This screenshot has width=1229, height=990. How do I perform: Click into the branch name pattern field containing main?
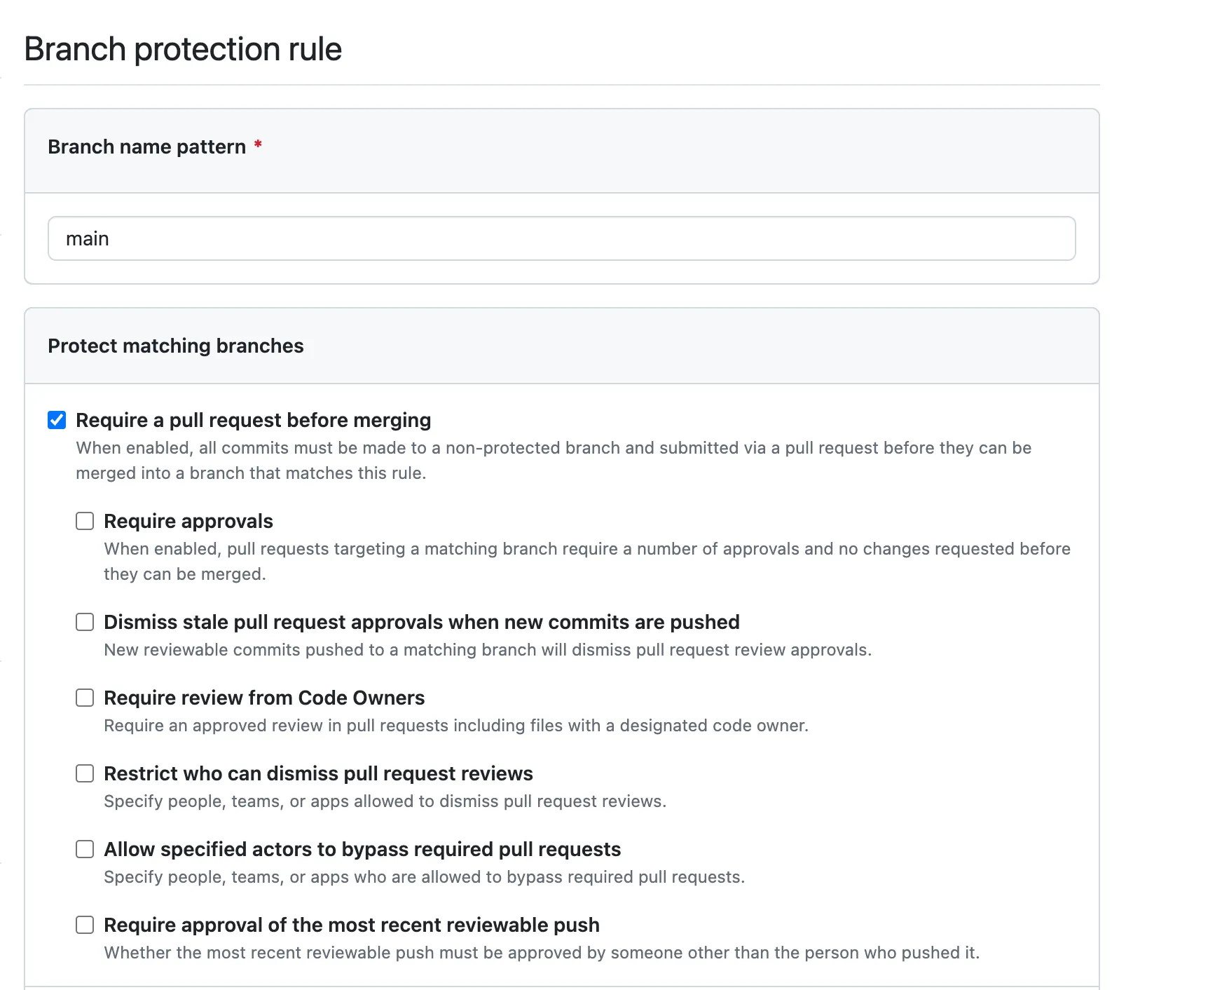(561, 238)
